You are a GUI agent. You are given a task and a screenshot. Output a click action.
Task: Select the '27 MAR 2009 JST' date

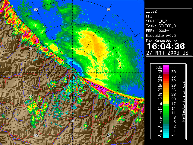169,53
